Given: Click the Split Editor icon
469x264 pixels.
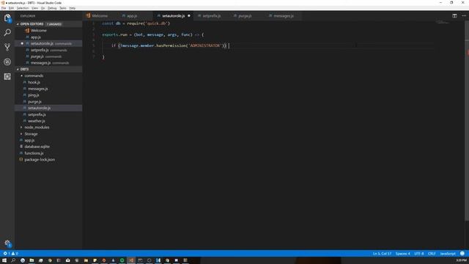Looking at the screenshot, I should 454,15.
